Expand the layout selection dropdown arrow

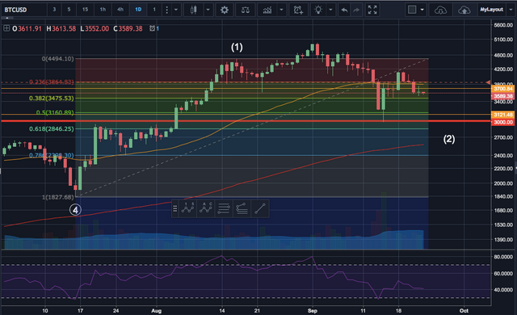(422, 10)
